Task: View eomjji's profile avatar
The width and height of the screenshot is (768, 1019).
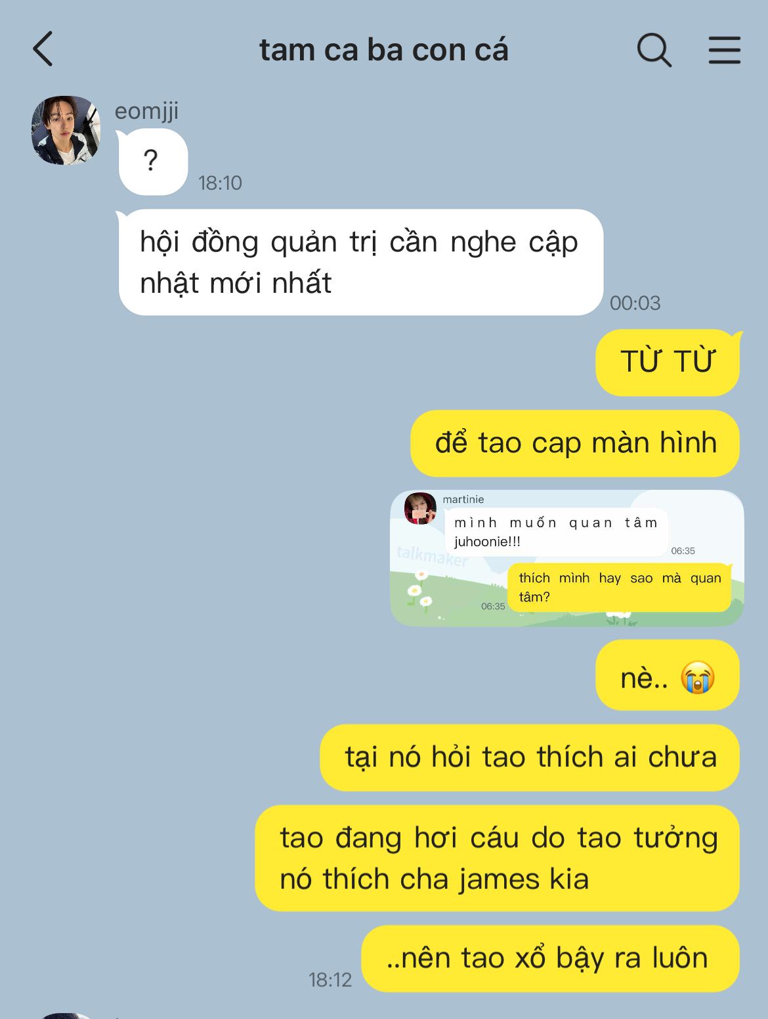Action: [x=66, y=130]
